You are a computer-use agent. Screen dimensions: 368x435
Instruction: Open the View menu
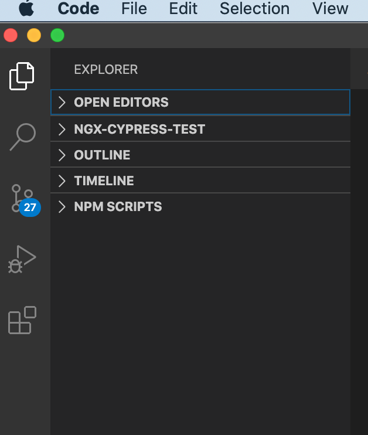coord(330,9)
